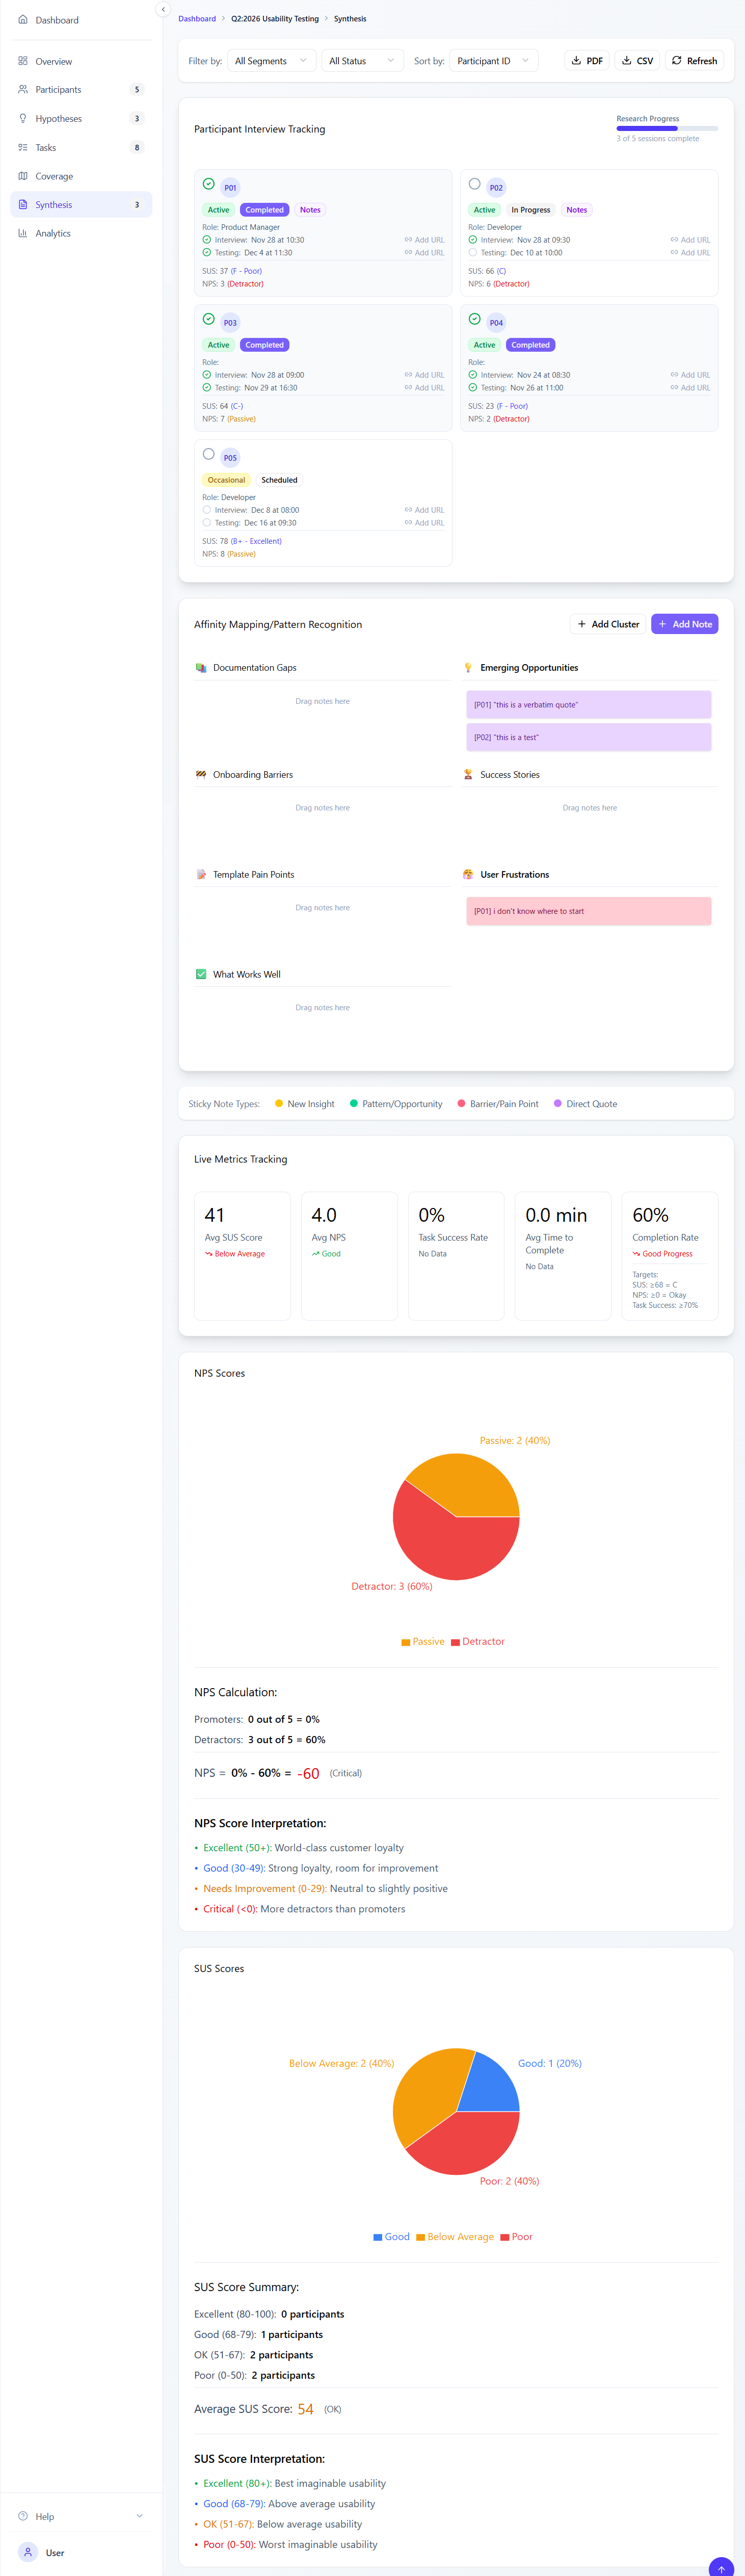The width and height of the screenshot is (745, 2576).
Task: Open the All Segments filter dropdown
Action: point(272,61)
